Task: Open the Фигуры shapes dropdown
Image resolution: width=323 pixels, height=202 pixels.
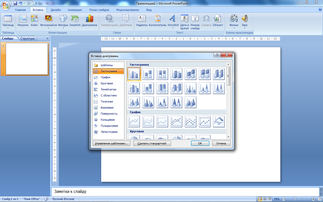Action: pos(63,22)
